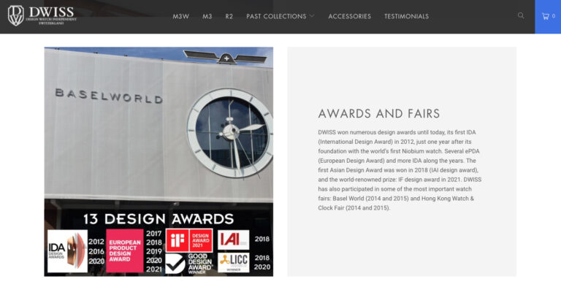Click the European Product Design Award badge
This screenshot has width=561, height=306.
(124, 251)
